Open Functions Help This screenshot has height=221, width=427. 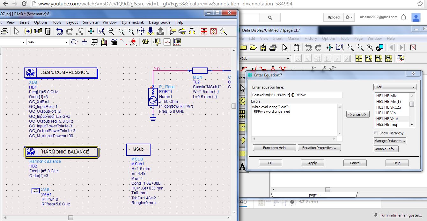274,148
